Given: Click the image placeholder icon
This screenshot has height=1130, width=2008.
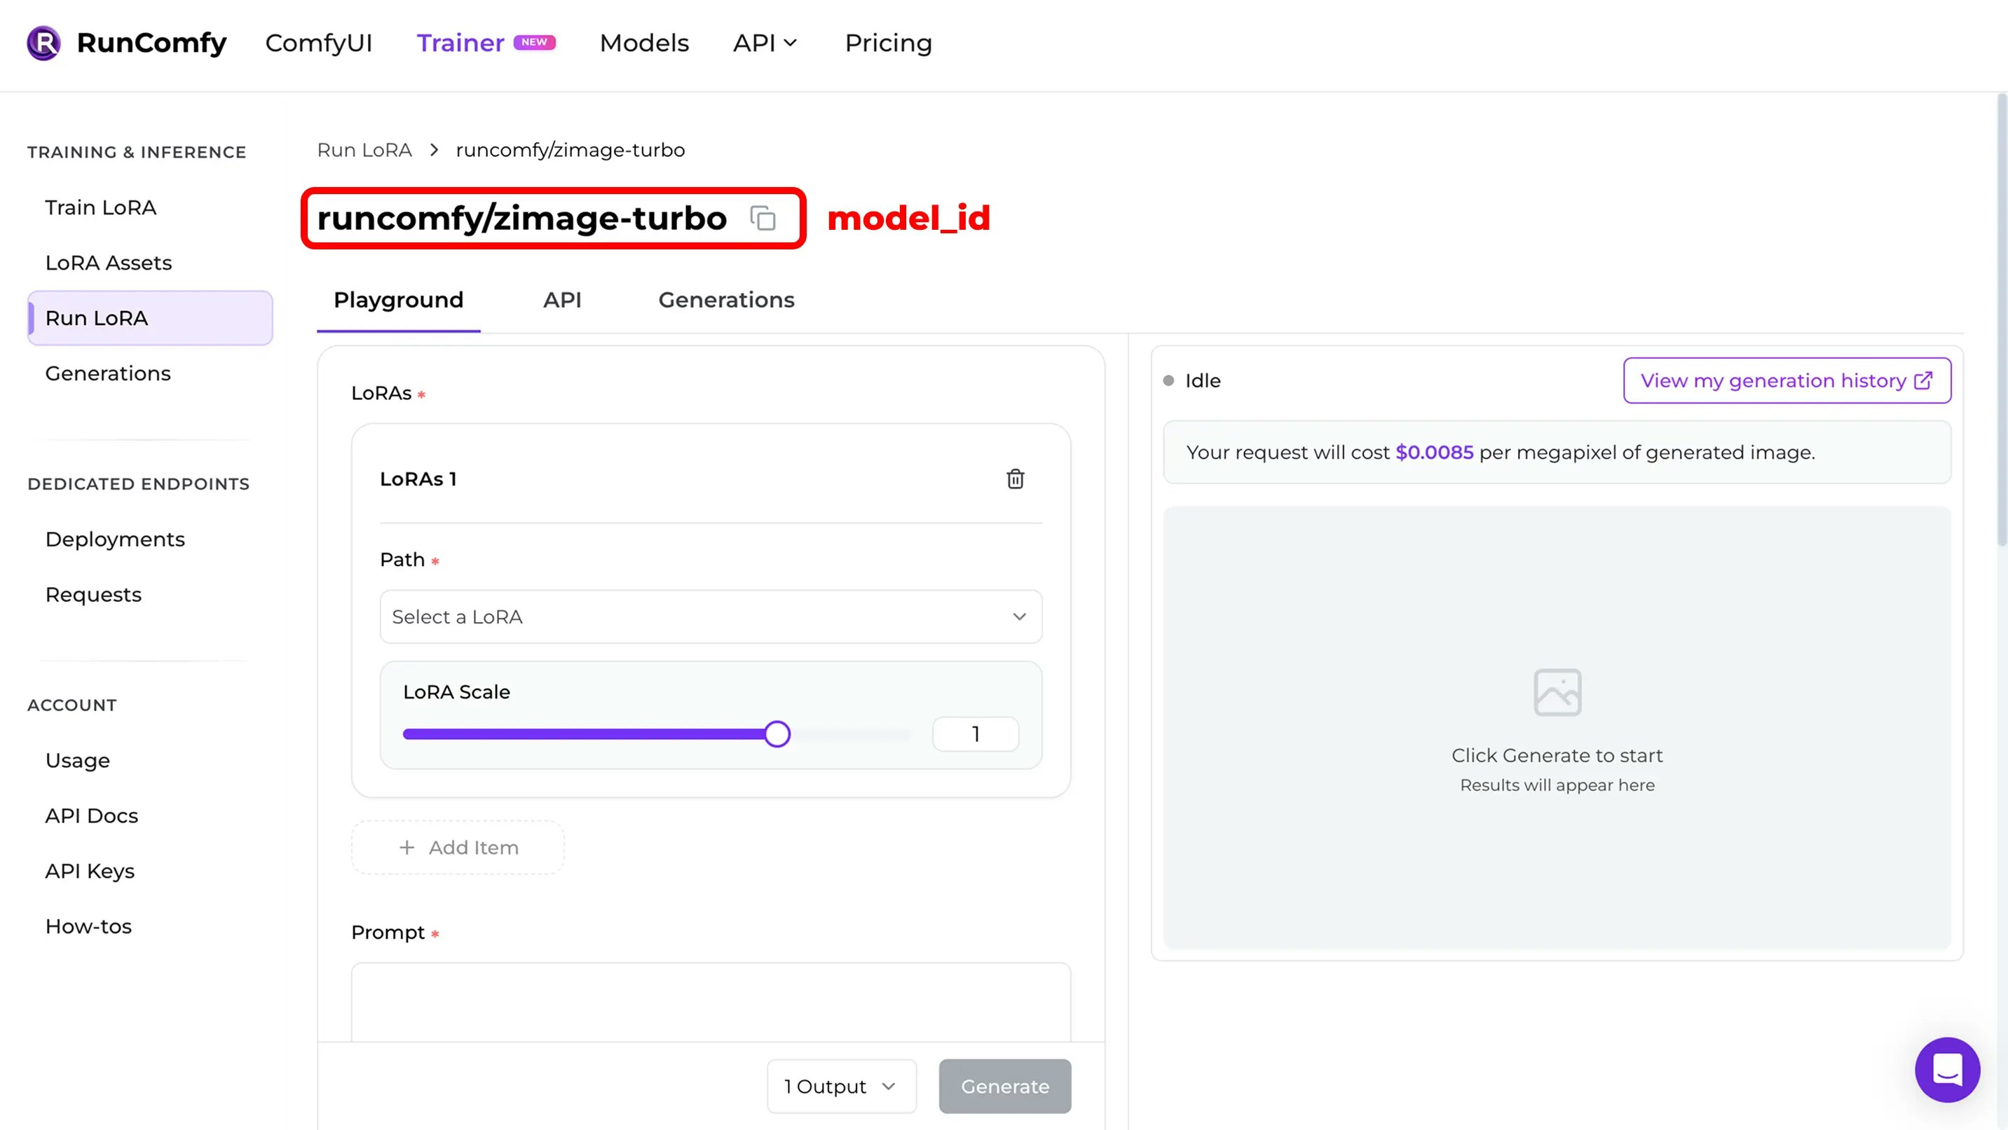Looking at the screenshot, I should point(1557,692).
